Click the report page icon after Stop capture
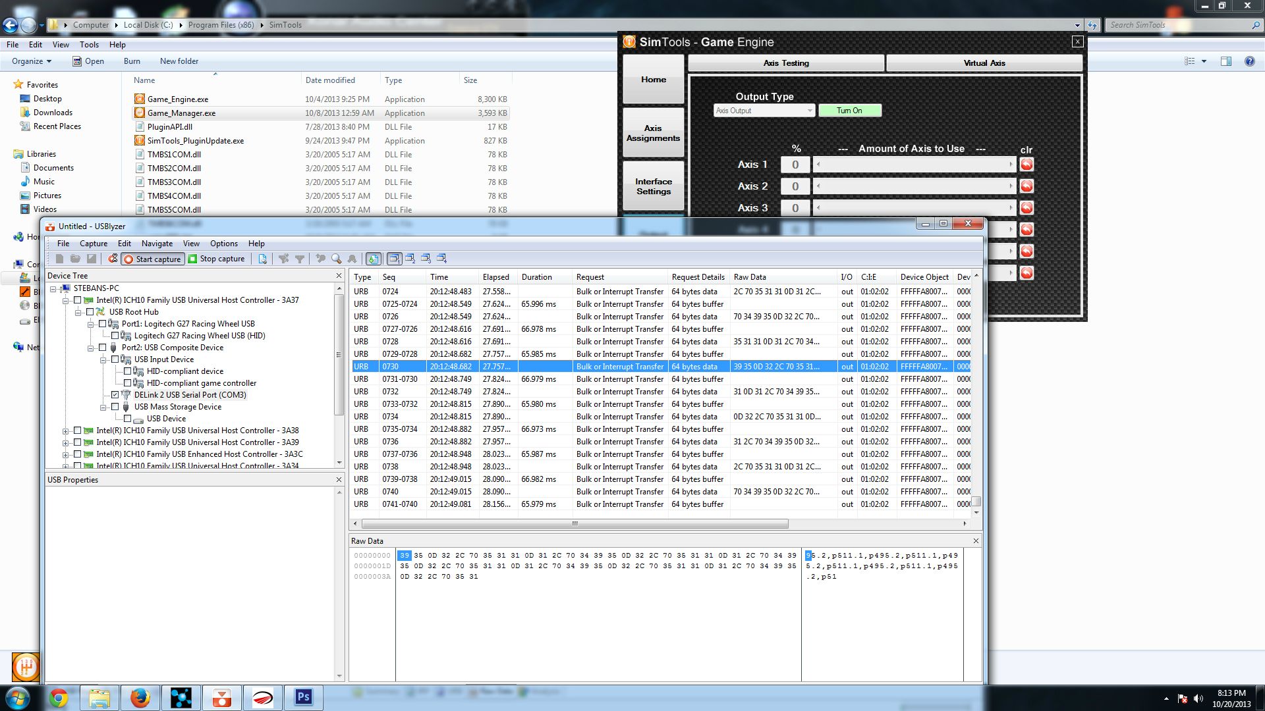 click(x=262, y=259)
